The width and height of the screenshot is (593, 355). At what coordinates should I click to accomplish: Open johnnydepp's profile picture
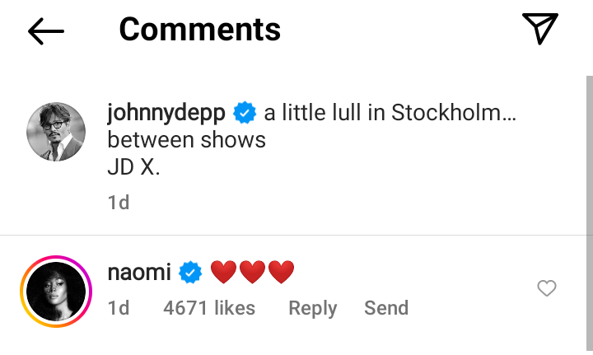(56, 133)
